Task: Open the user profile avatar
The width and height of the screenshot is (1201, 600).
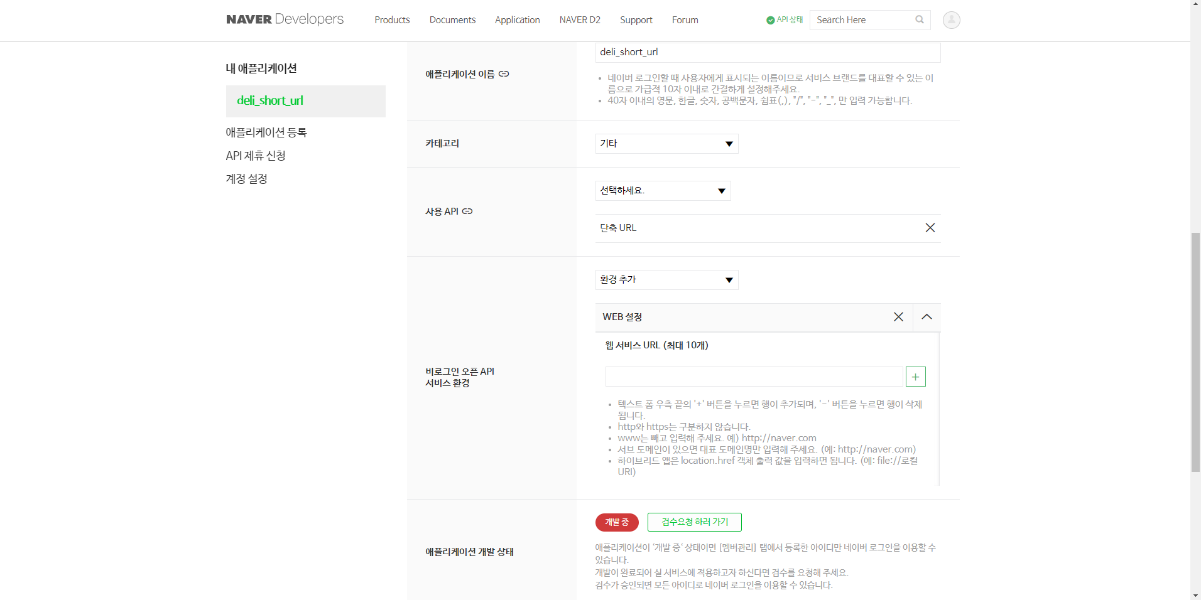Action: [x=951, y=20]
